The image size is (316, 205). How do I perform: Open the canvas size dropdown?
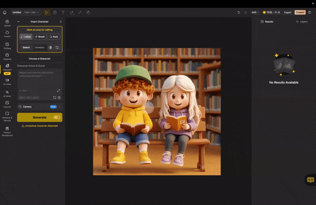pos(31,12)
